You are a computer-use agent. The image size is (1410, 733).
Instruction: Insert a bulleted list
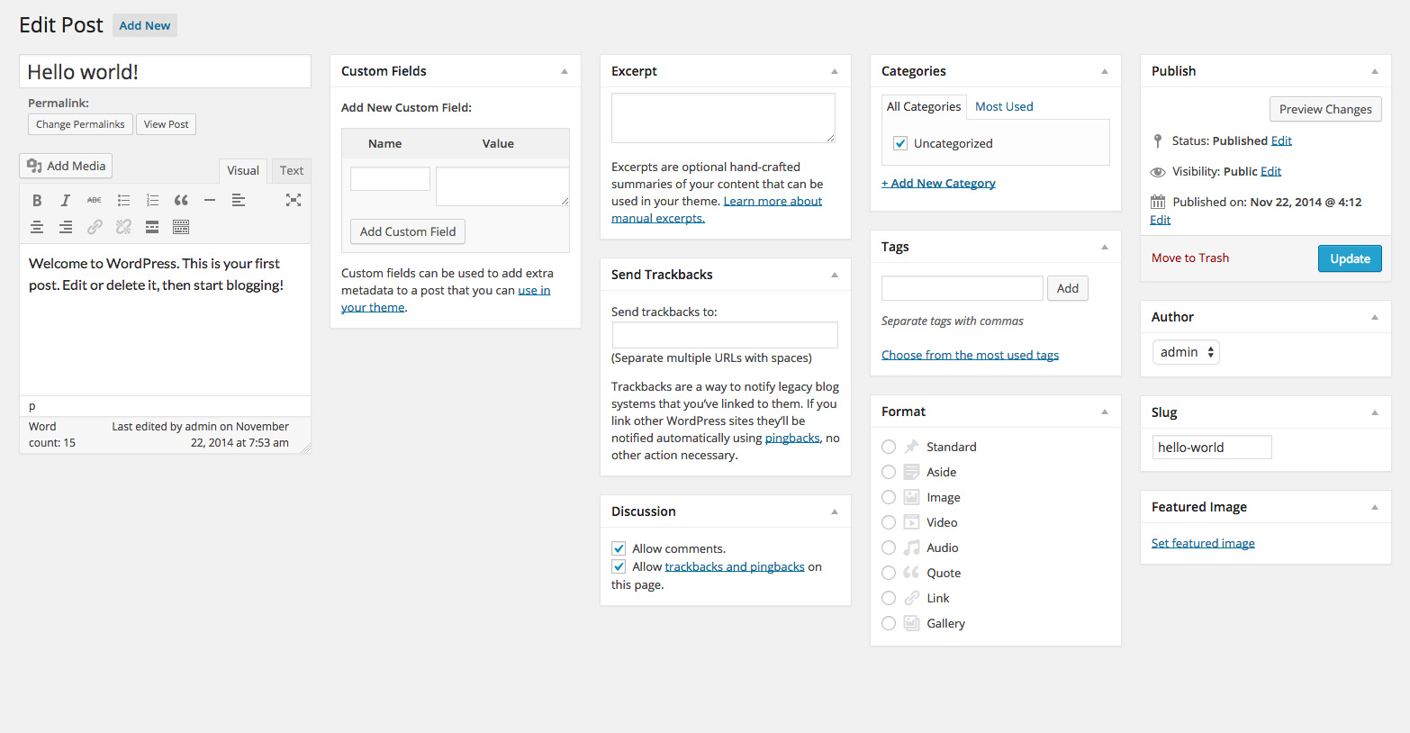[x=123, y=200]
